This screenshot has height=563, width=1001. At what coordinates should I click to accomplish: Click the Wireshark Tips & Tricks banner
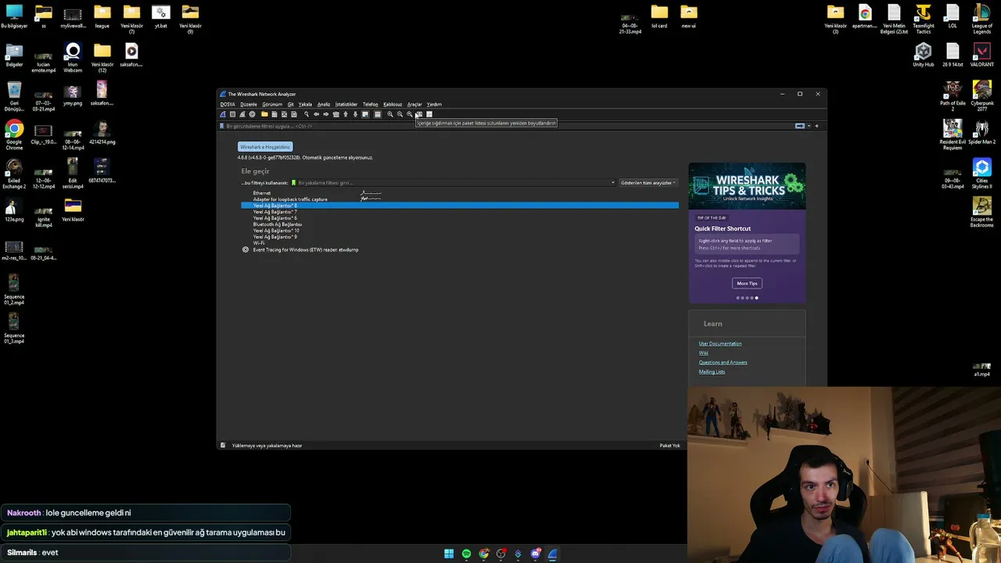click(747, 185)
